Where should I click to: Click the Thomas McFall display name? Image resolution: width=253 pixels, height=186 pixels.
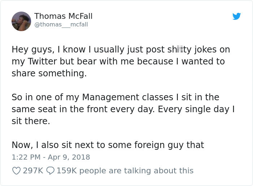point(63,16)
